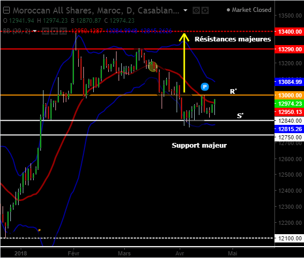Toggle main series visibility eye icon

pos(196,10)
